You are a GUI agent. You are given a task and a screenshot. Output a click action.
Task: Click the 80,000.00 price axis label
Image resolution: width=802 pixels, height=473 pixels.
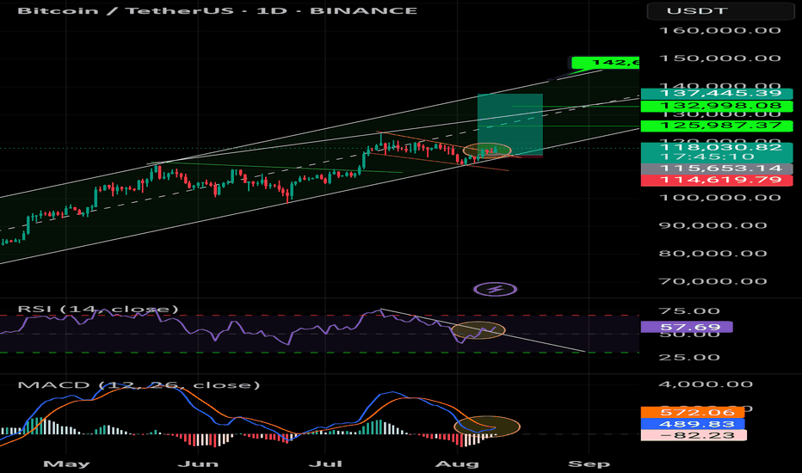713,254
